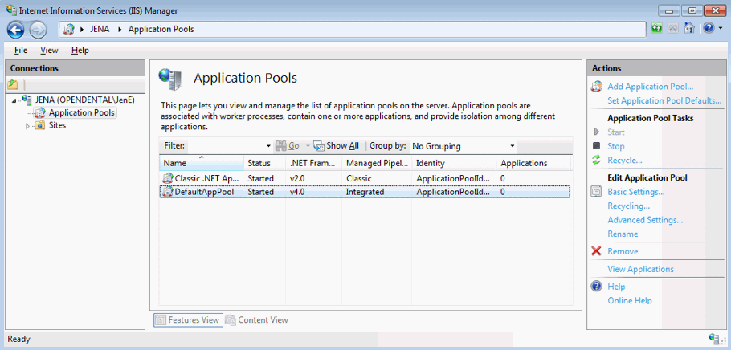Click the green Recycle arrows icon
Screen dimensions: 731x350
point(596,160)
